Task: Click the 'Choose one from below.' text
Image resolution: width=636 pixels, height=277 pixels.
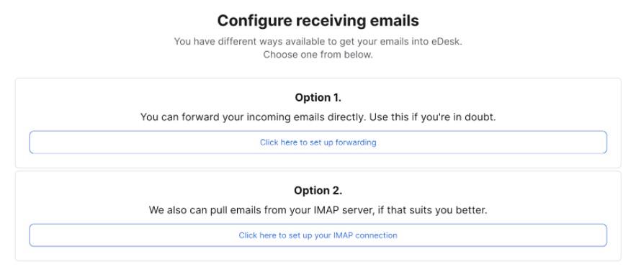Action: 318,55
